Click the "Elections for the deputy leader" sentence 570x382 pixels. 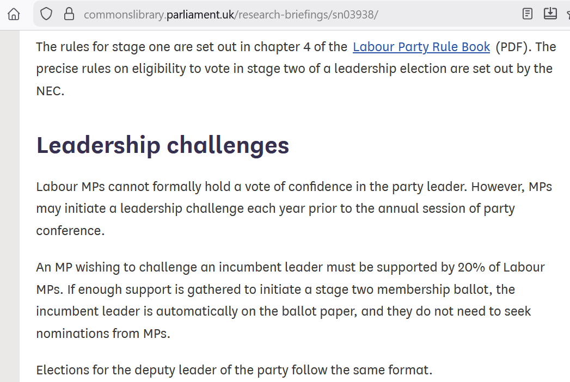tap(234, 370)
